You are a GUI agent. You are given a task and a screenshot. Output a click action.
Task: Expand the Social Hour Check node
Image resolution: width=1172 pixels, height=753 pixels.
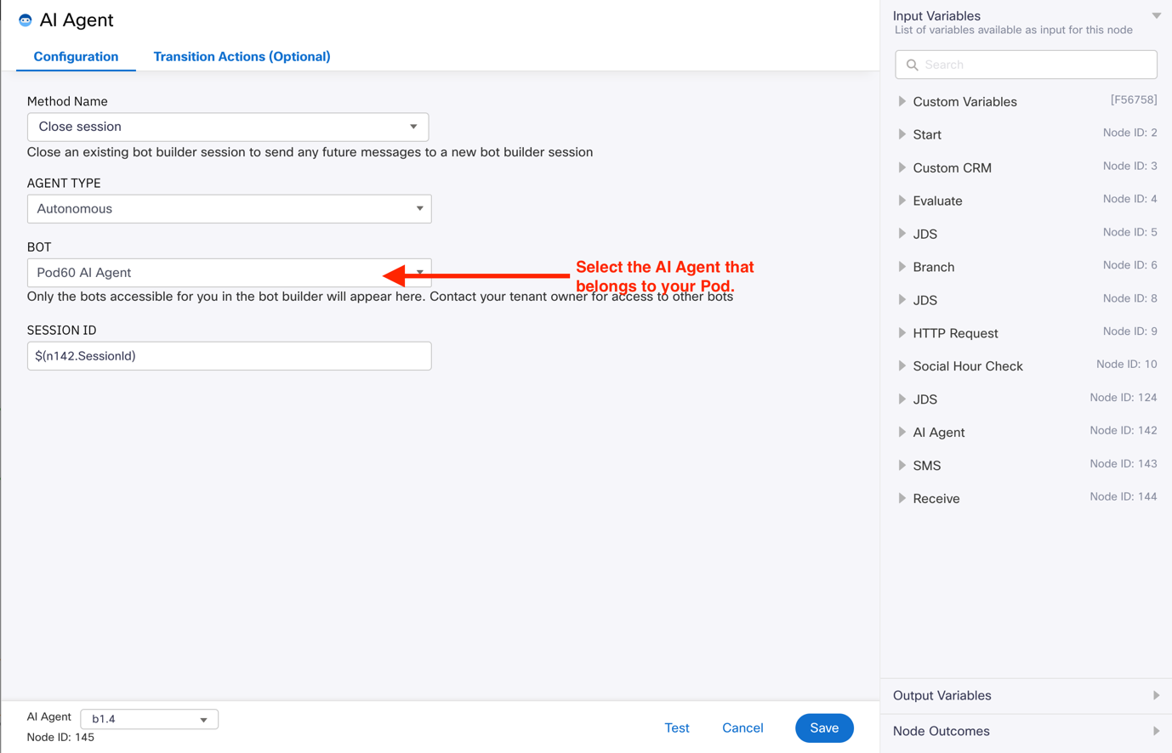(x=902, y=366)
